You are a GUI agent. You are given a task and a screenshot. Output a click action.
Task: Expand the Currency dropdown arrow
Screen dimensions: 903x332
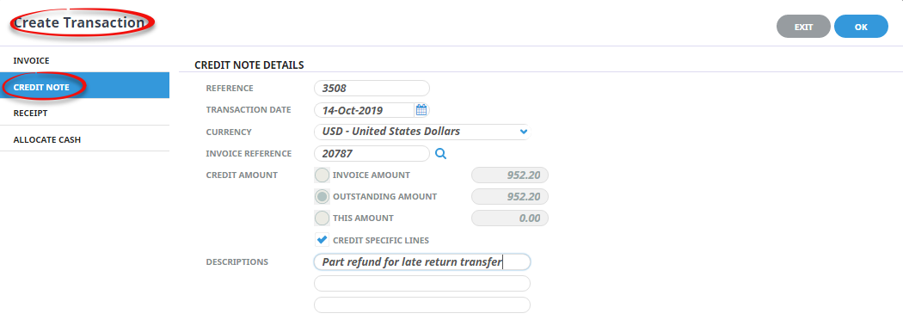(x=524, y=132)
